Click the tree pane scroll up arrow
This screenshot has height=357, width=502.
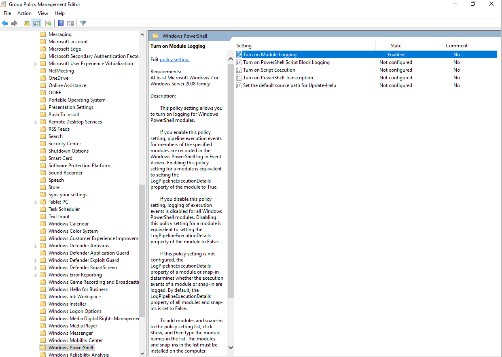click(x=142, y=34)
